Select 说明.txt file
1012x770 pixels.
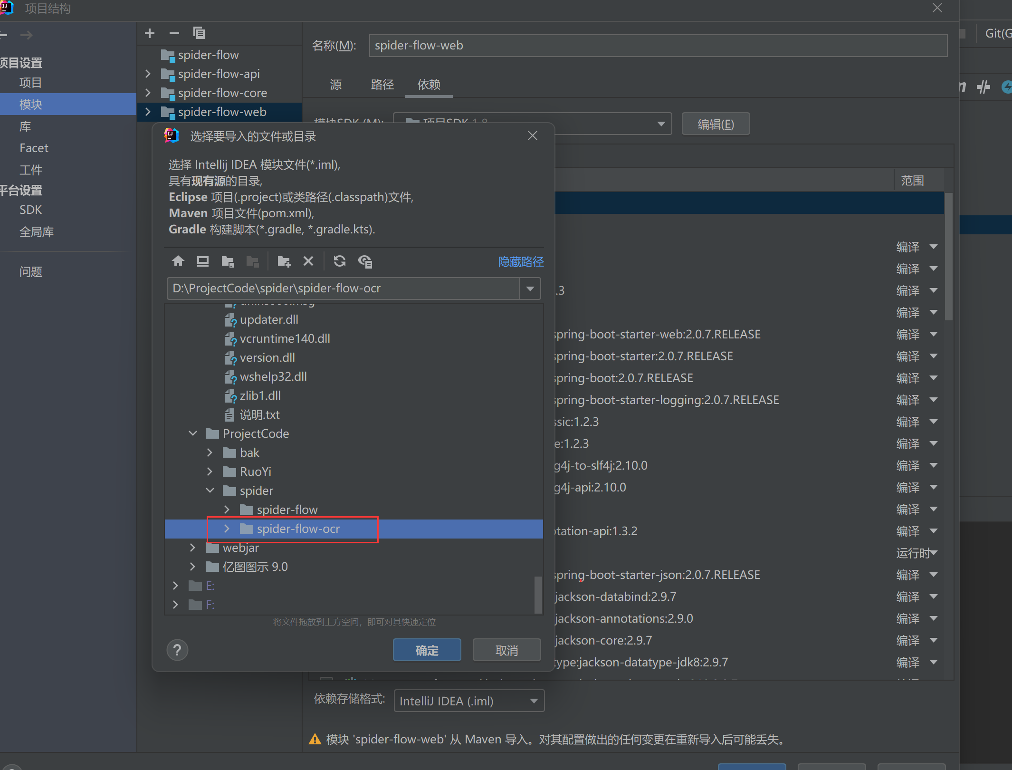coord(259,415)
